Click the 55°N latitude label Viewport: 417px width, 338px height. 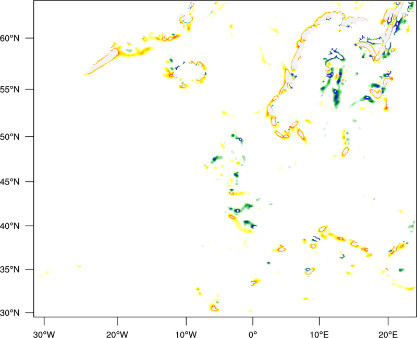10,89
